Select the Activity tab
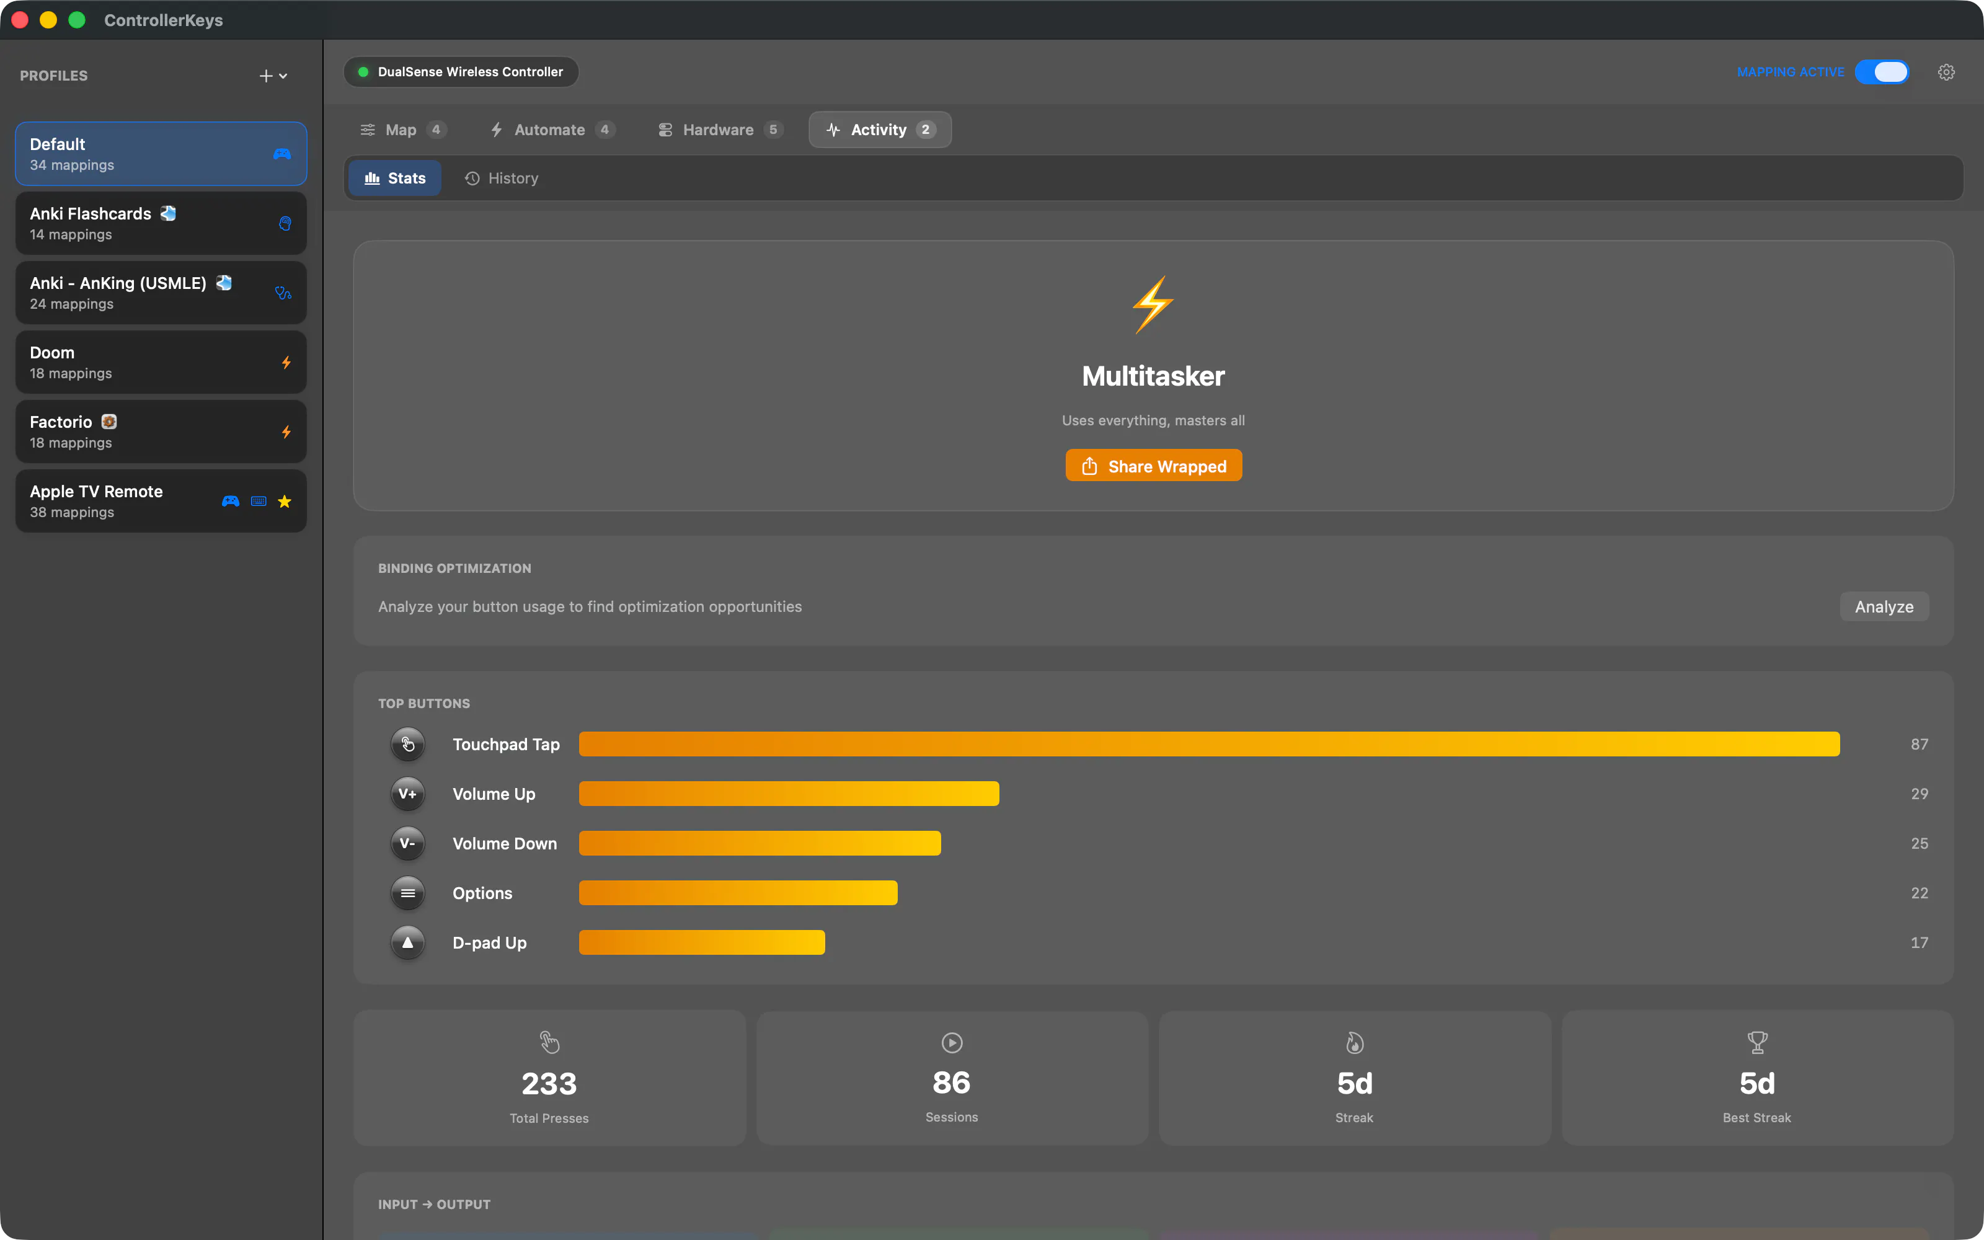Image resolution: width=1984 pixels, height=1240 pixels. [880, 130]
